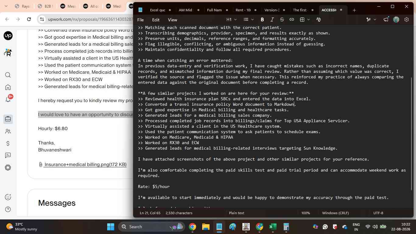
Task: Open the Upwork search magnifier in sidebar
Action: coord(8,75)
